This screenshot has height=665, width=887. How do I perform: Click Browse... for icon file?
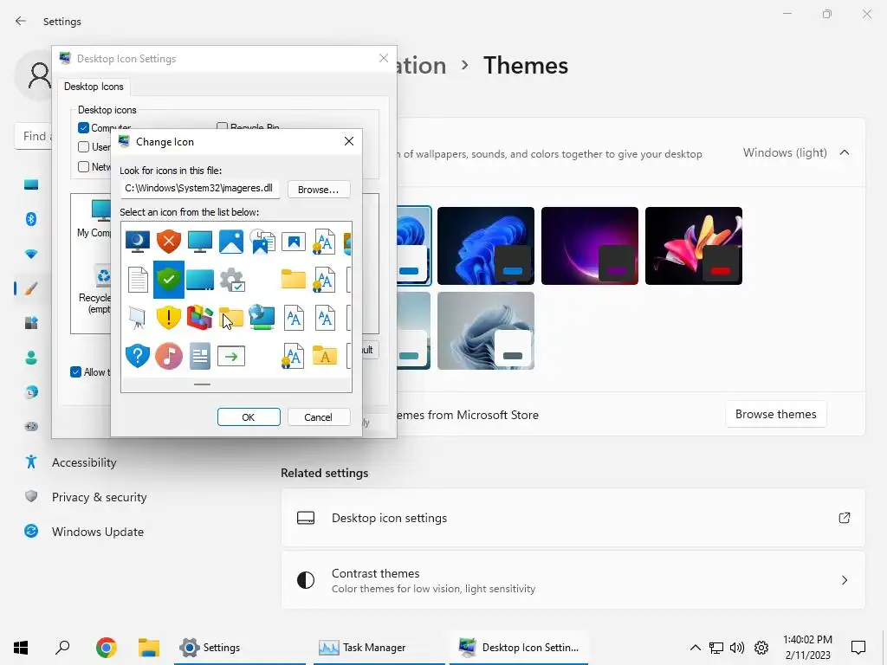[x=319, y=190]
